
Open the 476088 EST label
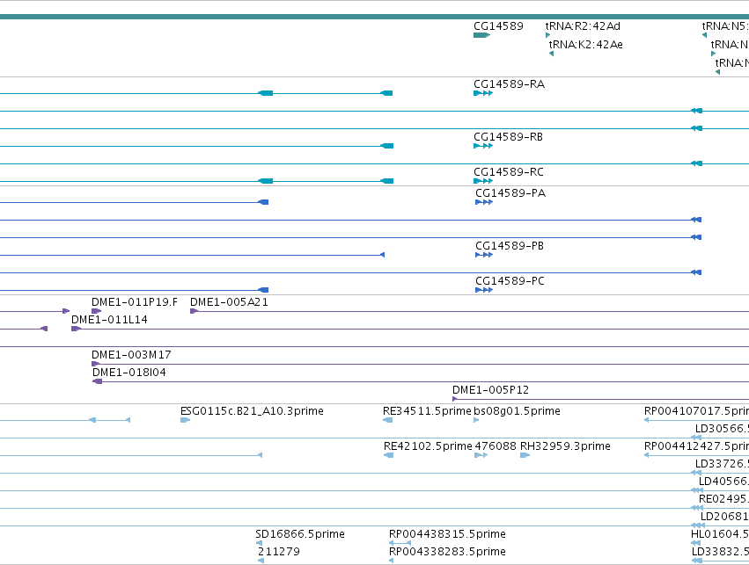(x=496, y=446)
